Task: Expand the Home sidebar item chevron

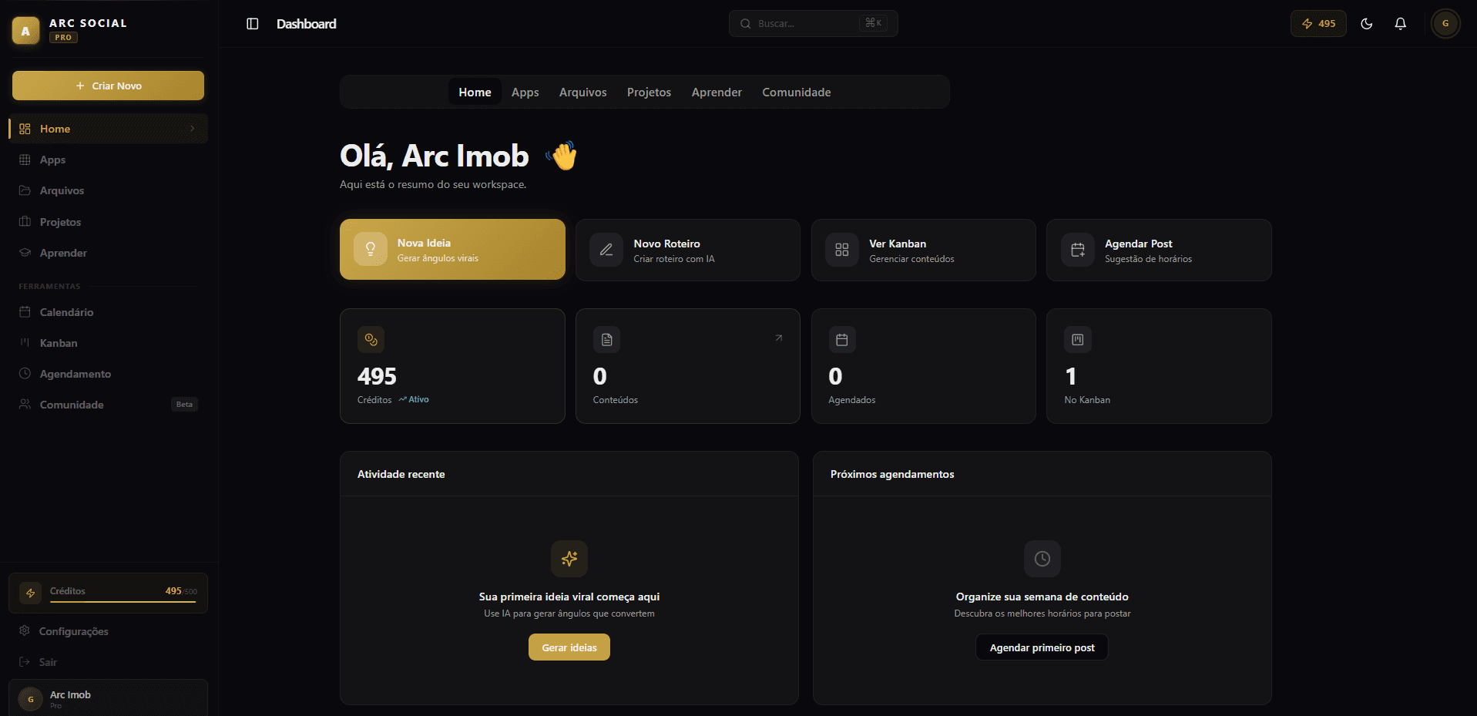Action: (193, 129)
